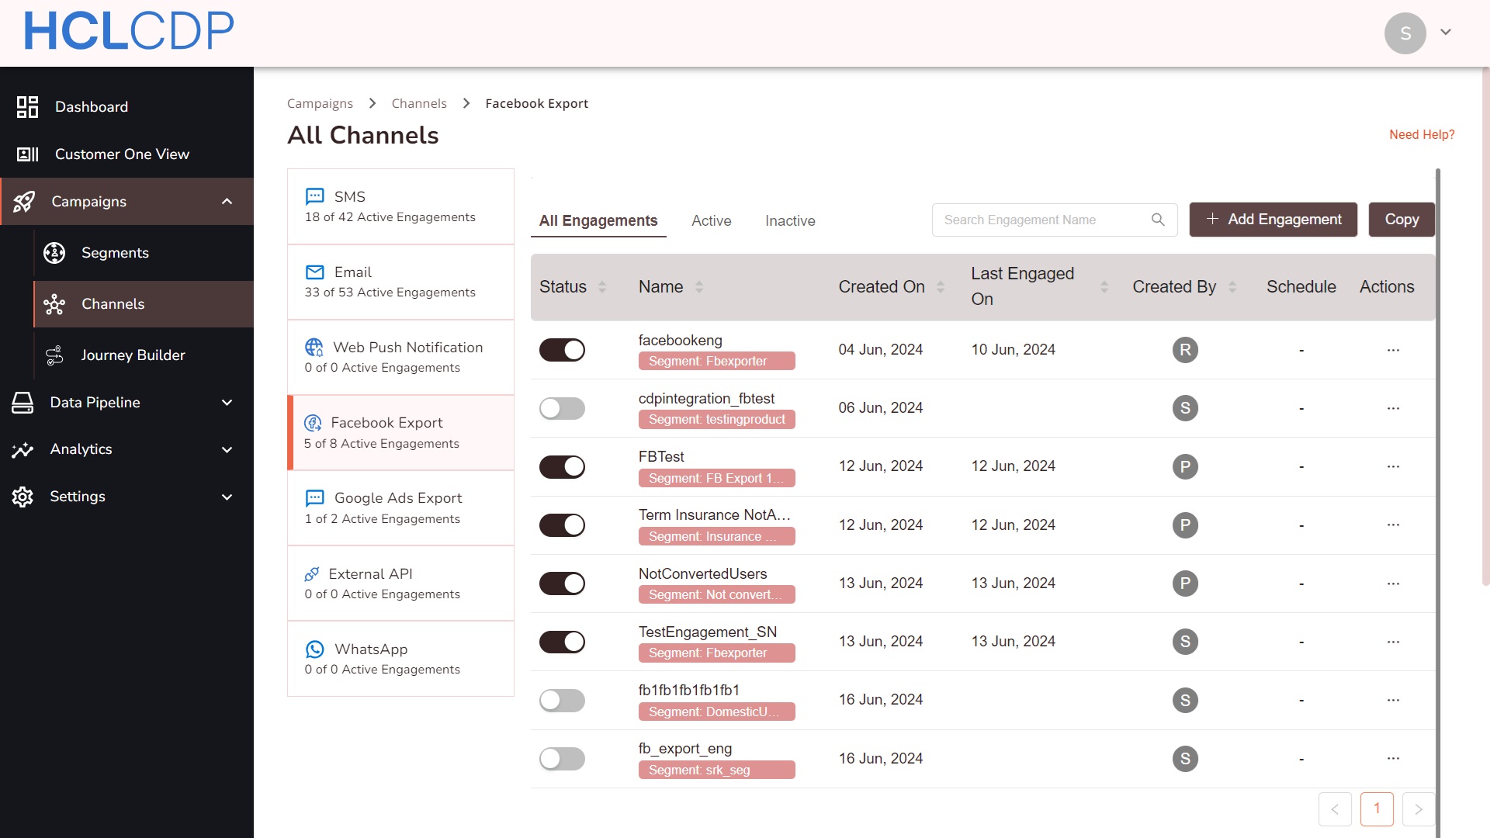The height and width of the screenshot is (838, 1490).
Task: Click the search magnifier icon
Action: pyautogui.click(x=1158, y=220)
